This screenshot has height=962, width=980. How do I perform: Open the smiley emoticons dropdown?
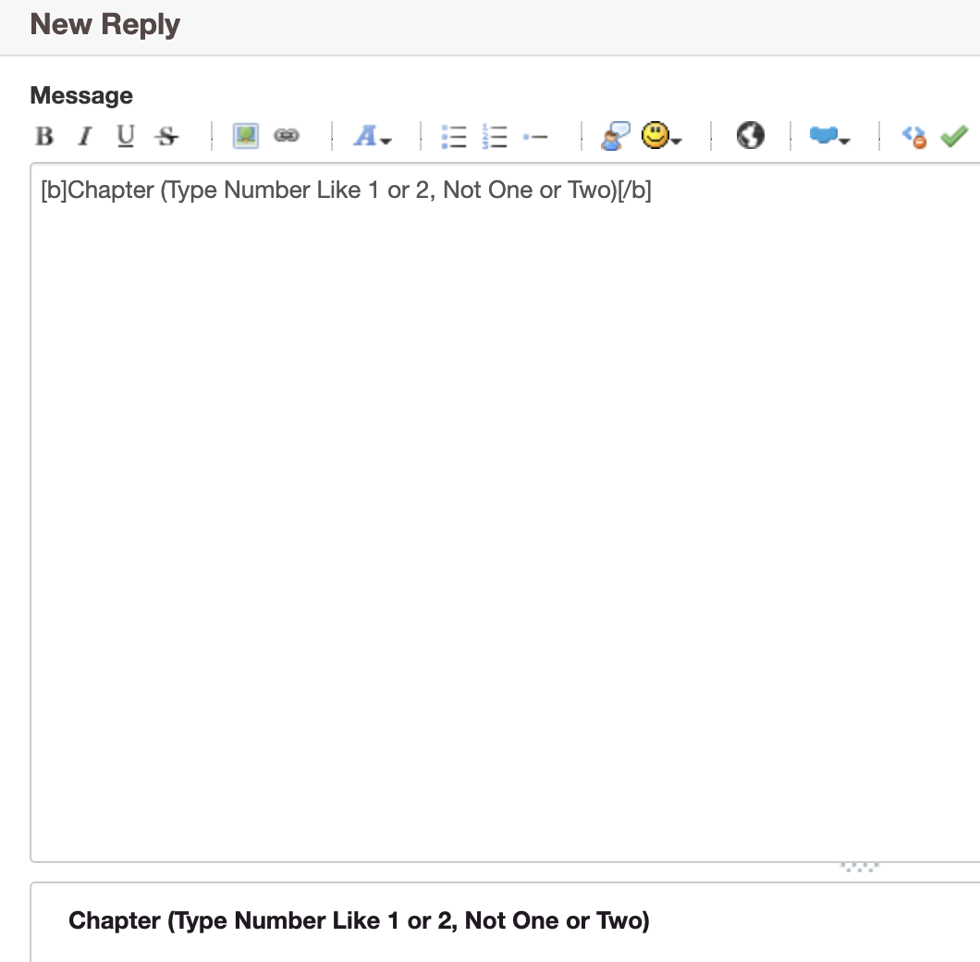click(x=662, y=137)
